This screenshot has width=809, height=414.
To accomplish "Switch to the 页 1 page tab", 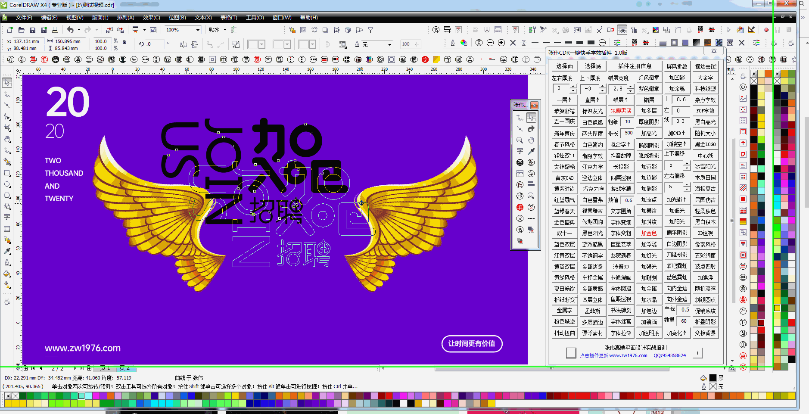I will click(105, 368).
